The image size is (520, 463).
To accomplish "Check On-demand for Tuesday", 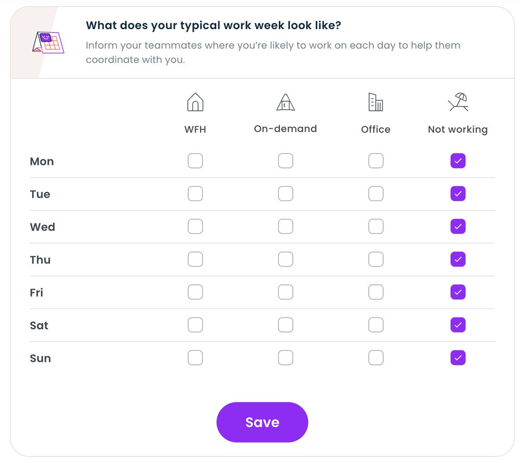I will click(x=285, y=193).
